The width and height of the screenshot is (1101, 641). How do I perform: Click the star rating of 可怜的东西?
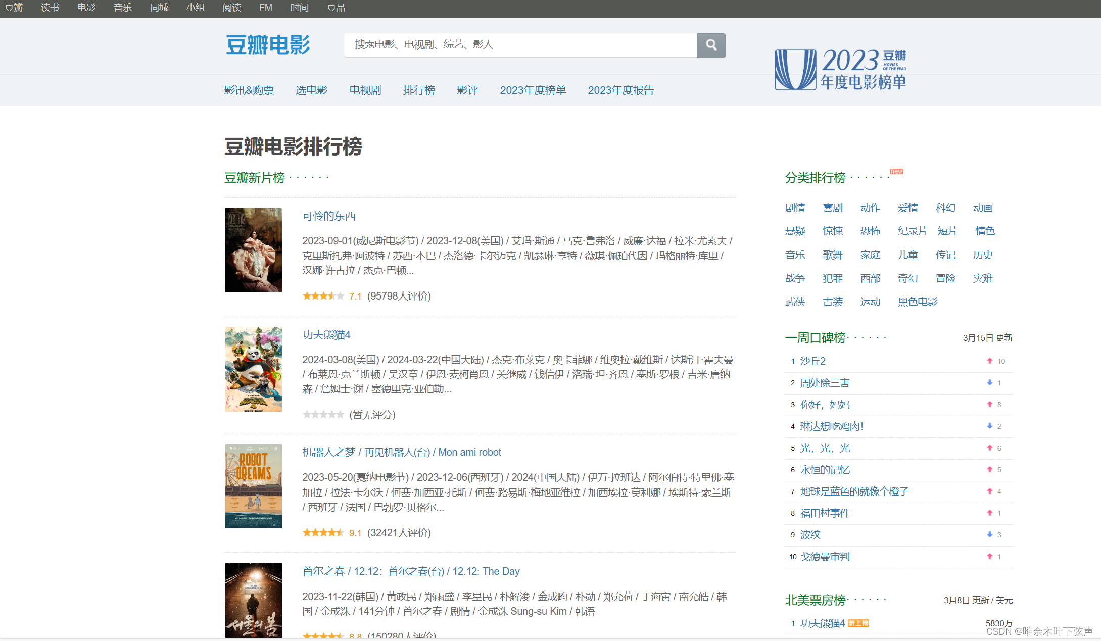pos(323,296)
